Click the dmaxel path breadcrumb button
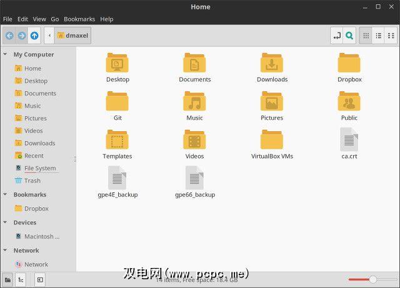400x288 pixels. click(x=74, y=36)
